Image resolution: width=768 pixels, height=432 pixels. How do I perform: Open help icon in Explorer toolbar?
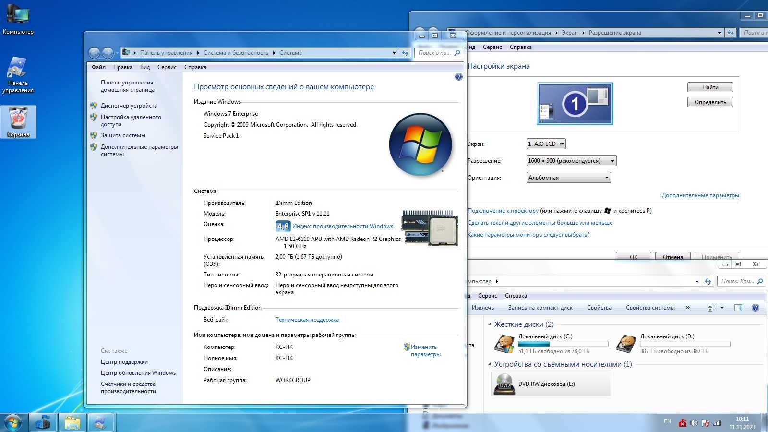pyautogui.click(x=755, y=308)
